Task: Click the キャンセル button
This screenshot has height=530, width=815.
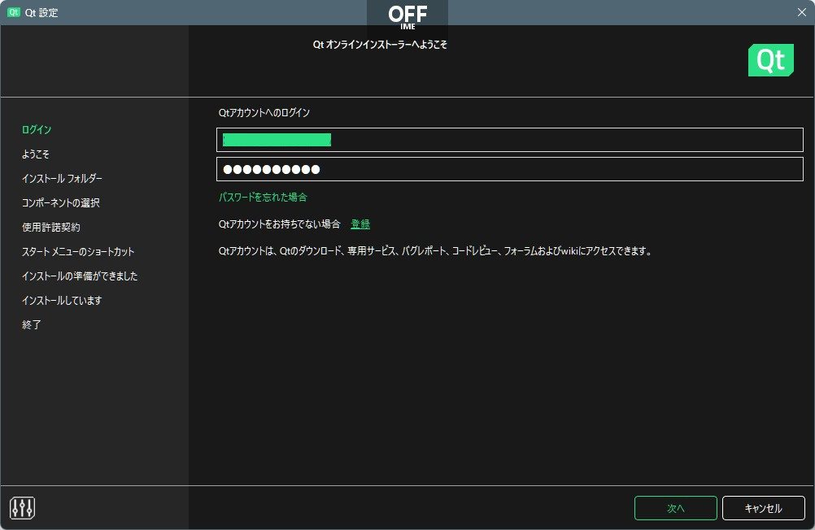Action: (x=764, y=508)
